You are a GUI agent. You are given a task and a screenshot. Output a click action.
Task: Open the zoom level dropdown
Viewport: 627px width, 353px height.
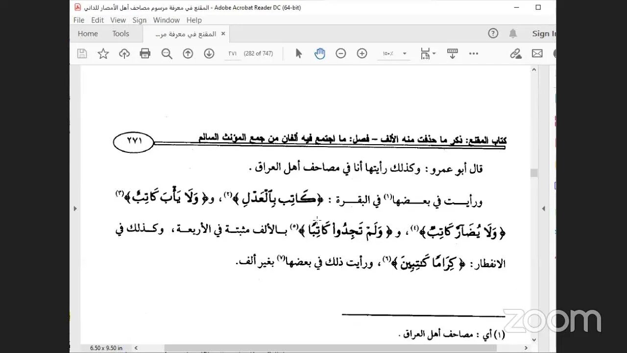[405, 54]
